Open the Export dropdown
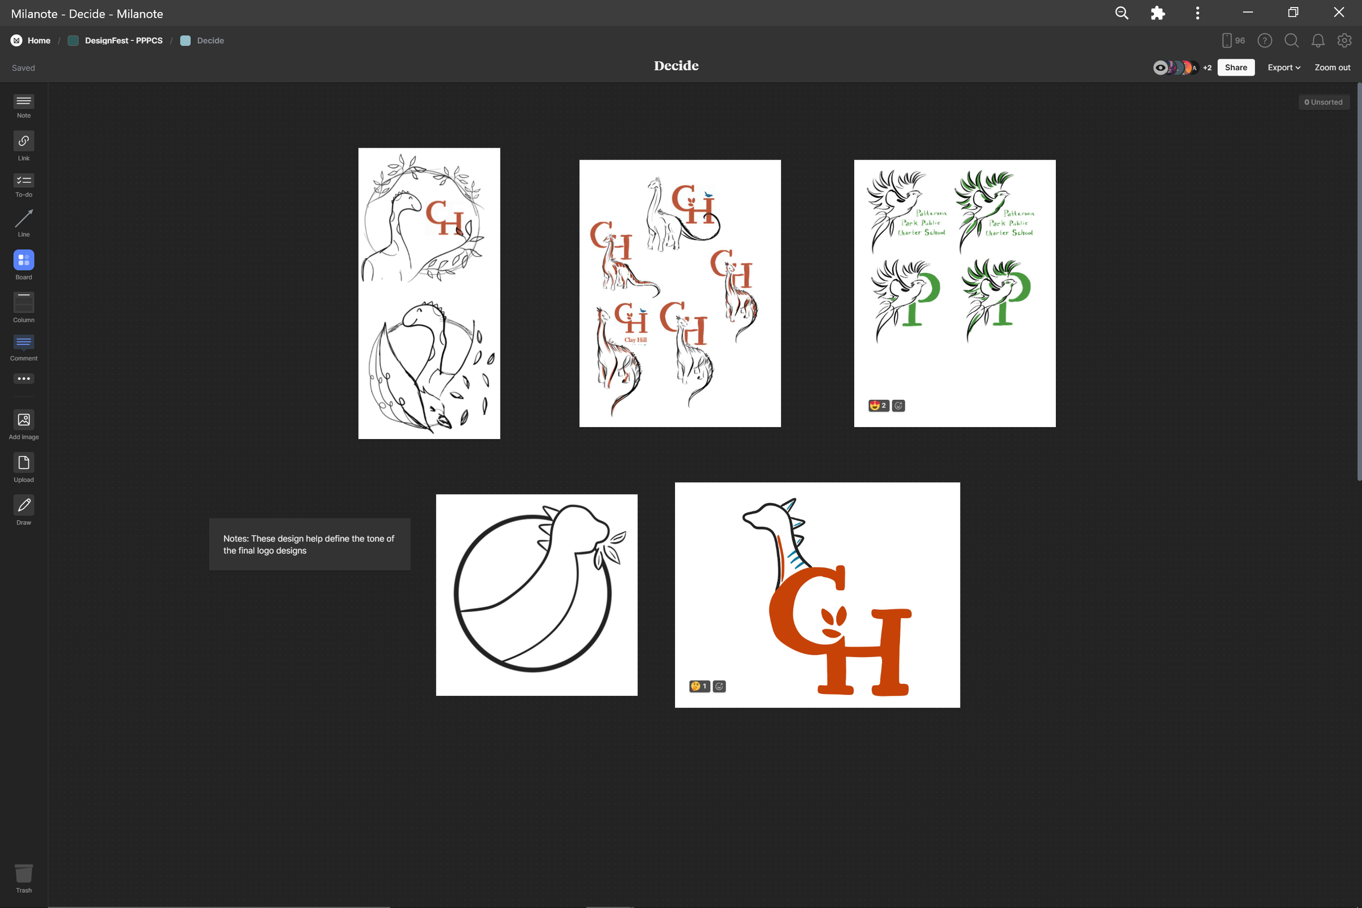The image size is (1362, 908). (x=1284, y=68)
